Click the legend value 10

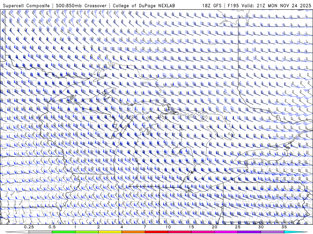[168, 227]
